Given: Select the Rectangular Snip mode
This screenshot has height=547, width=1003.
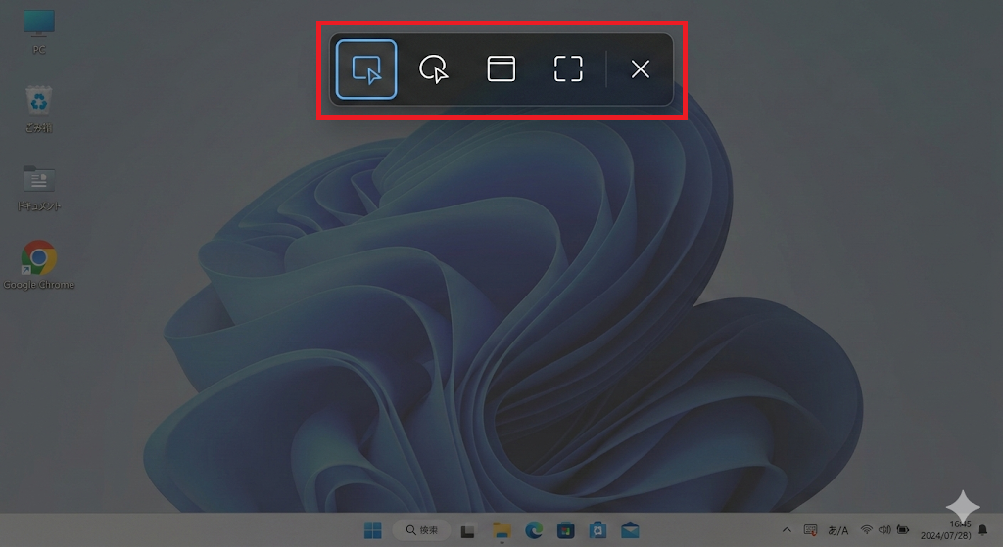Looking at the screenshot, I should pyautogui.click(x=366, y=69).
